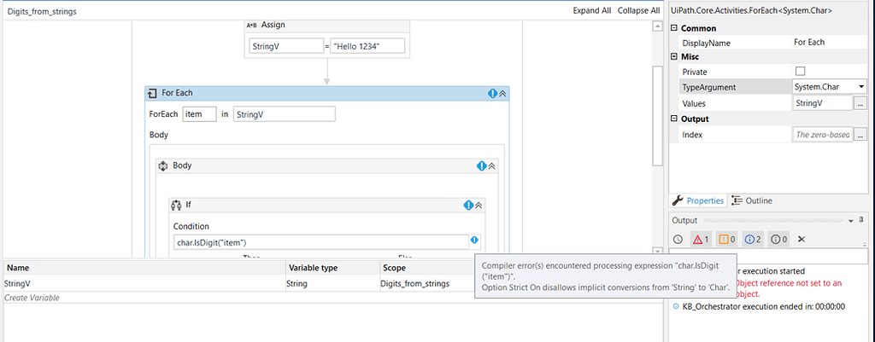Switch to the Outline tab
Screen dimensions: 875x342
tap(752, 200)
